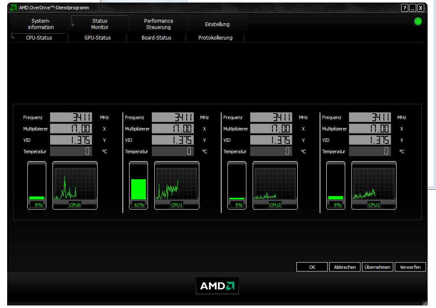Click the CPU1 Frequenz value 3411
The height and width of the screenshot is (308, 436).
[x=173, y=117]
